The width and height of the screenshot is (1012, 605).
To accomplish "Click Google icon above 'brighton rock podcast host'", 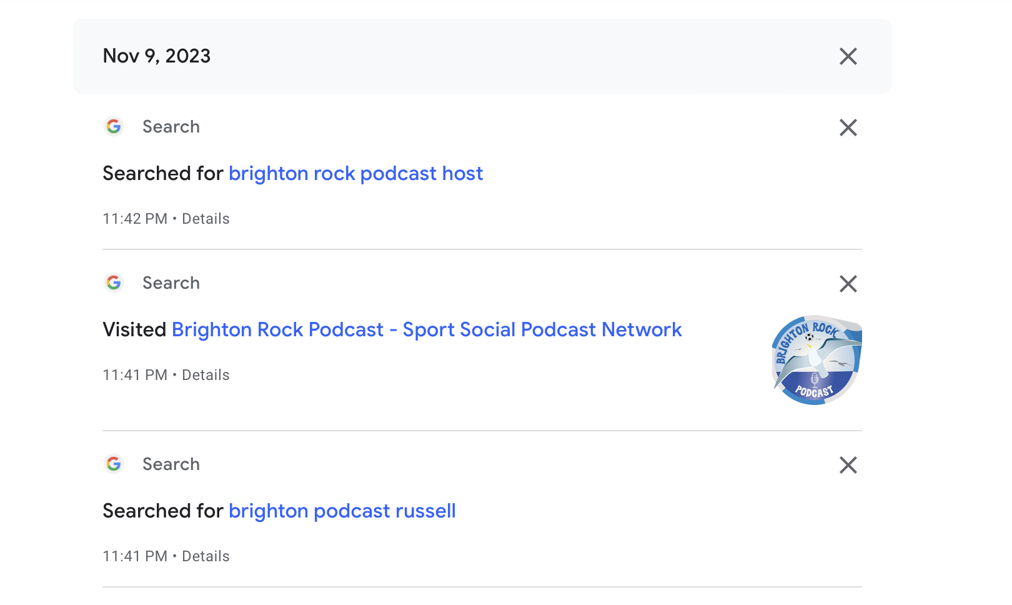I will coord(114,127).
